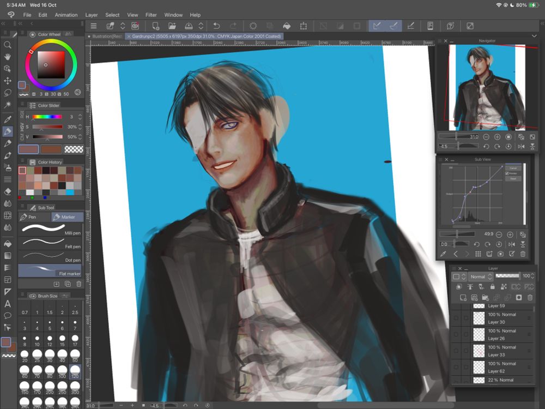Click Zoom In in Navigator panel
This screenshot has width=545, height=409.
498,137
